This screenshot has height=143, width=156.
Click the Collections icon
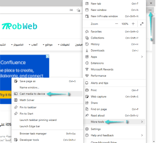[87, 38]
